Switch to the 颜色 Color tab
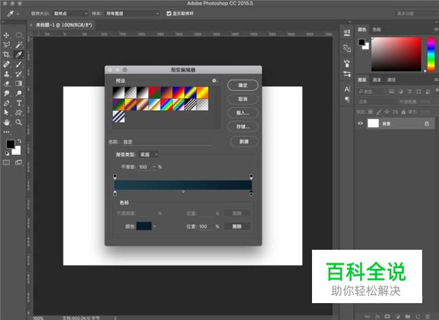 pyautogui.click(x=362, y=30)
